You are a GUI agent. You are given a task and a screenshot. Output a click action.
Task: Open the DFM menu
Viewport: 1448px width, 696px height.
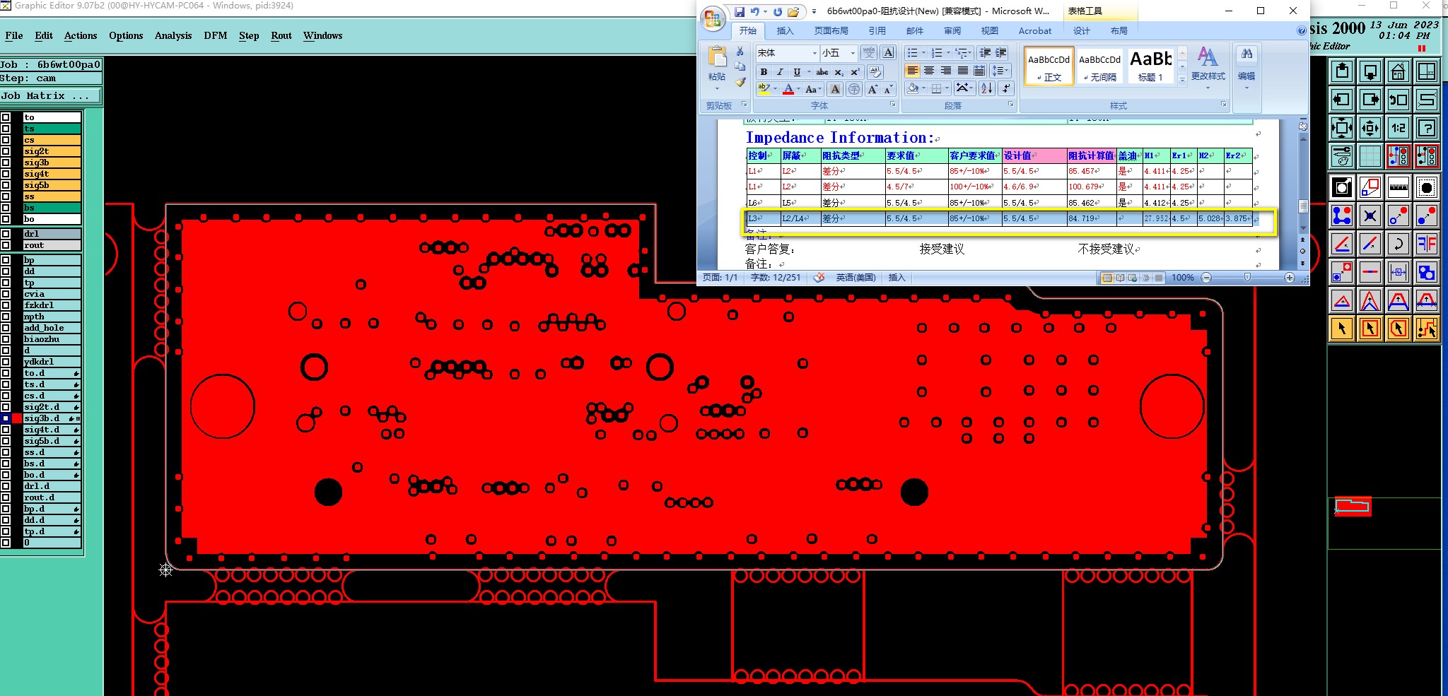click(x=216, y=35)
